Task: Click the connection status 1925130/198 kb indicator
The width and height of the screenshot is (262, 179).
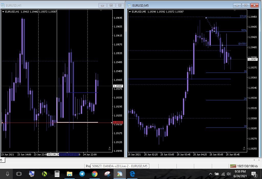Action: 244,166
